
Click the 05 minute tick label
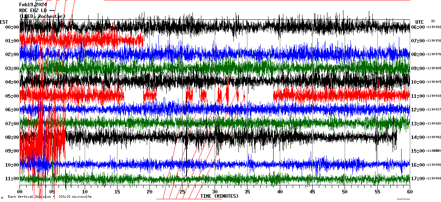(52, 192)
